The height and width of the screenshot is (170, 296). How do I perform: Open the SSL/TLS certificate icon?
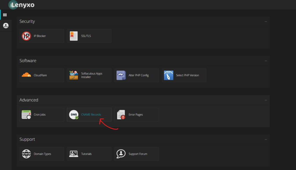tap(74, 36)
